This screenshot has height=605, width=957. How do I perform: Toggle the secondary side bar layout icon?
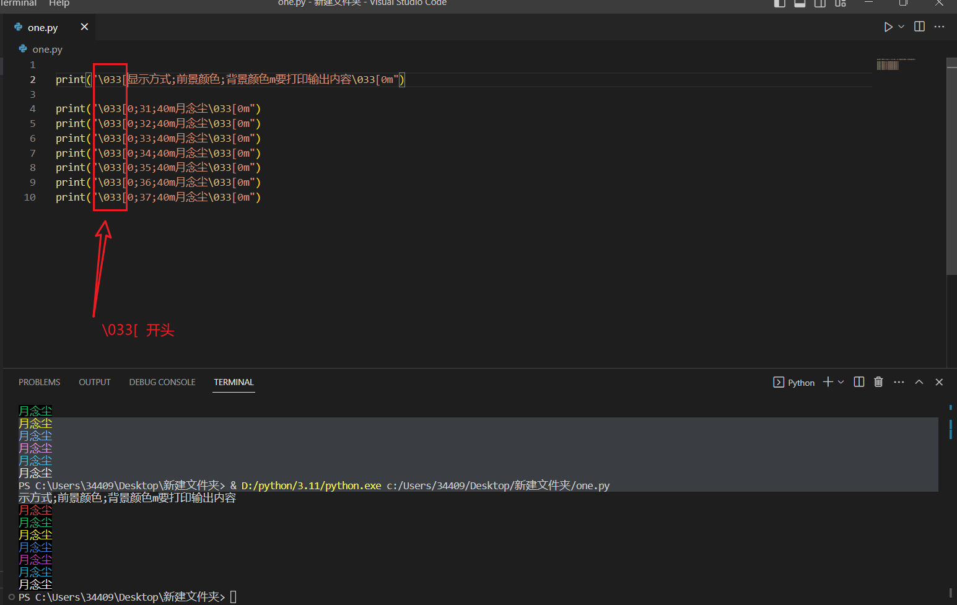pos(819,3)
